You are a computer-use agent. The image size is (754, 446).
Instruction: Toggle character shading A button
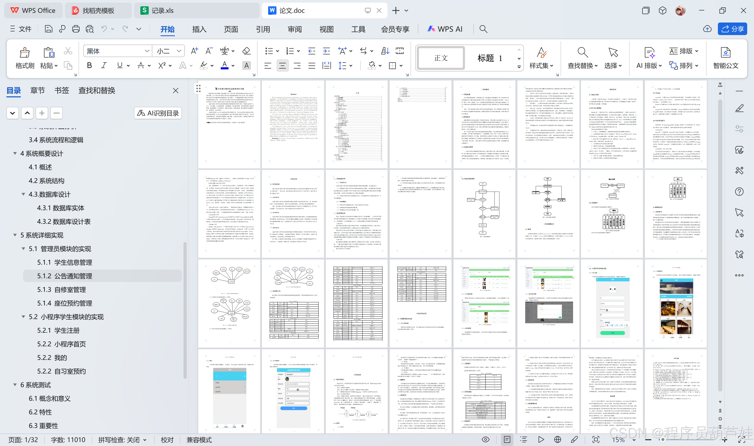(x=246, y=65)
